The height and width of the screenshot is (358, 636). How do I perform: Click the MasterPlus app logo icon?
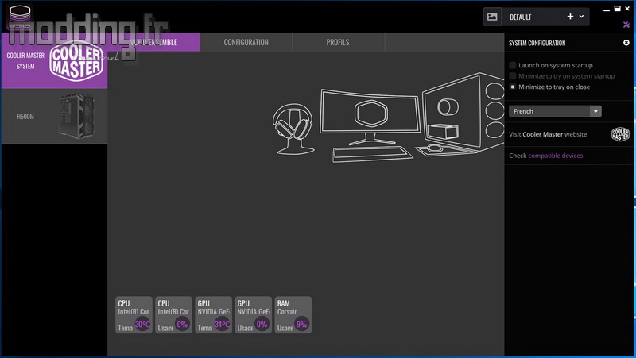coord(20,17)
